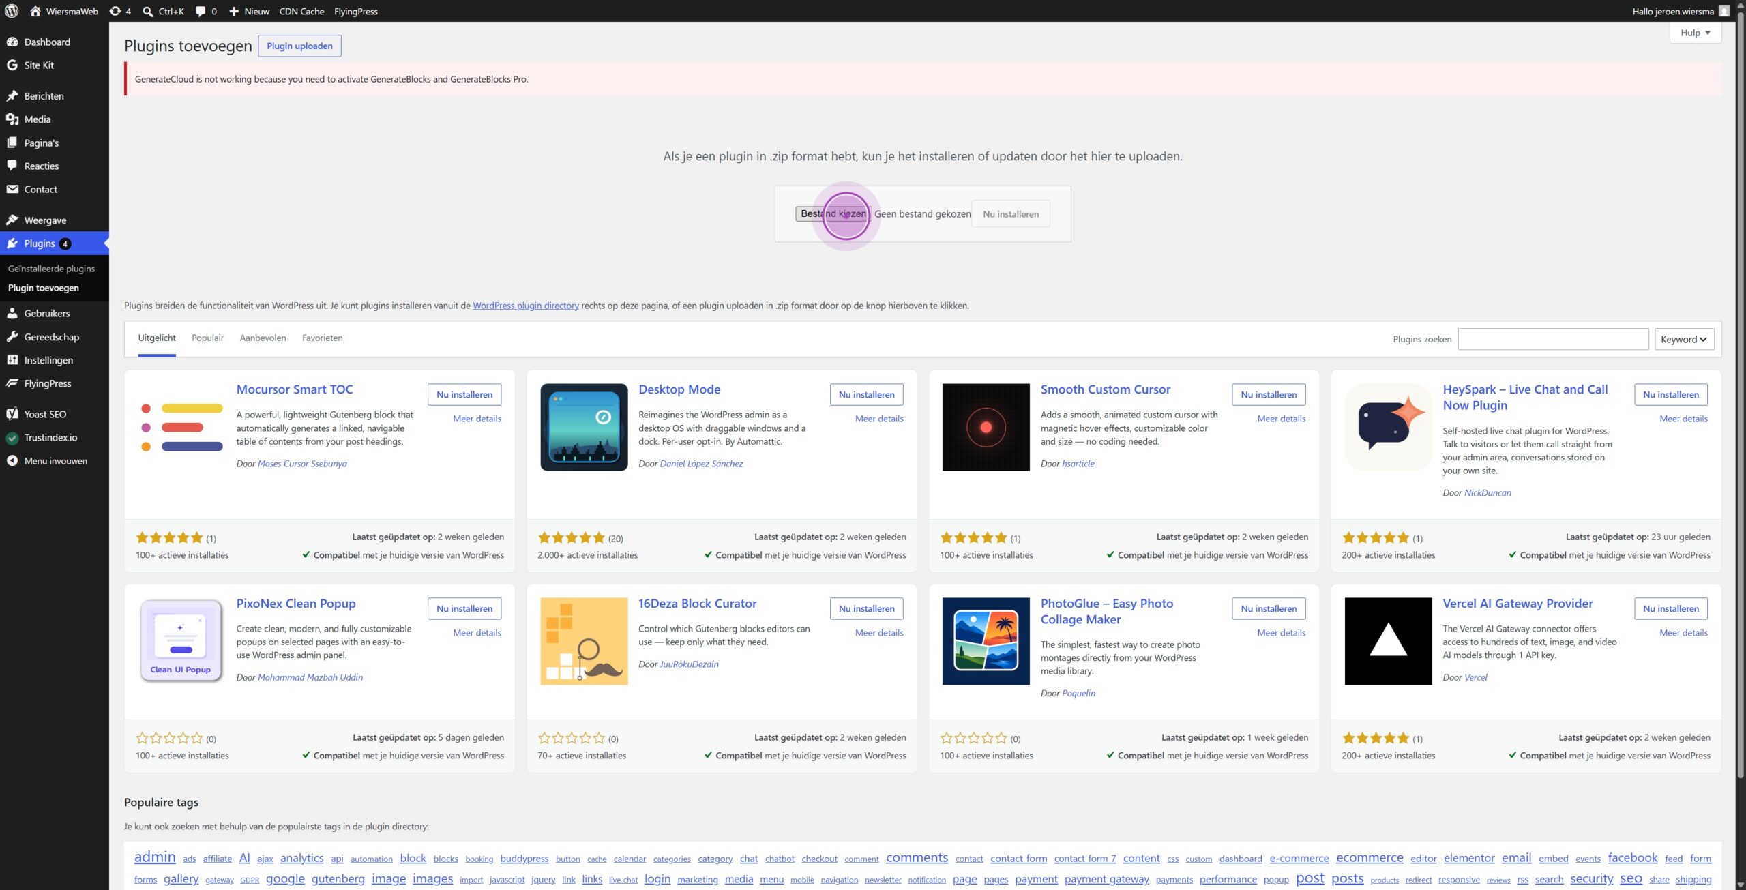Open Plugin toevoegen submenu item
Screen dimensions: 1746x890
44,288
